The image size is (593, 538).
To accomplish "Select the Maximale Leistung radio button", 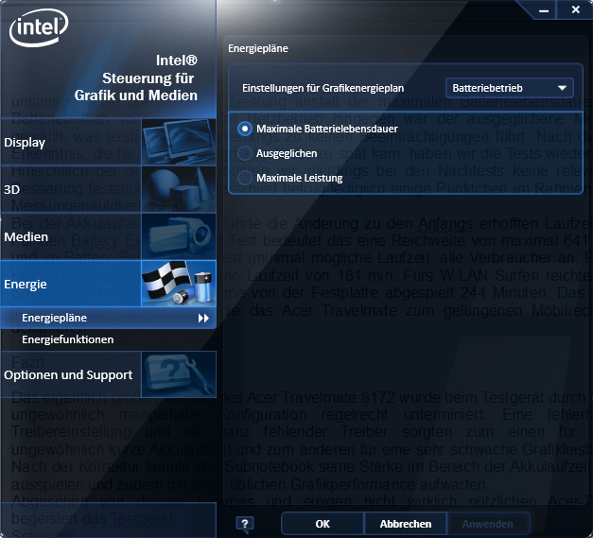I will pyautogui.click(x=245, y=178).
